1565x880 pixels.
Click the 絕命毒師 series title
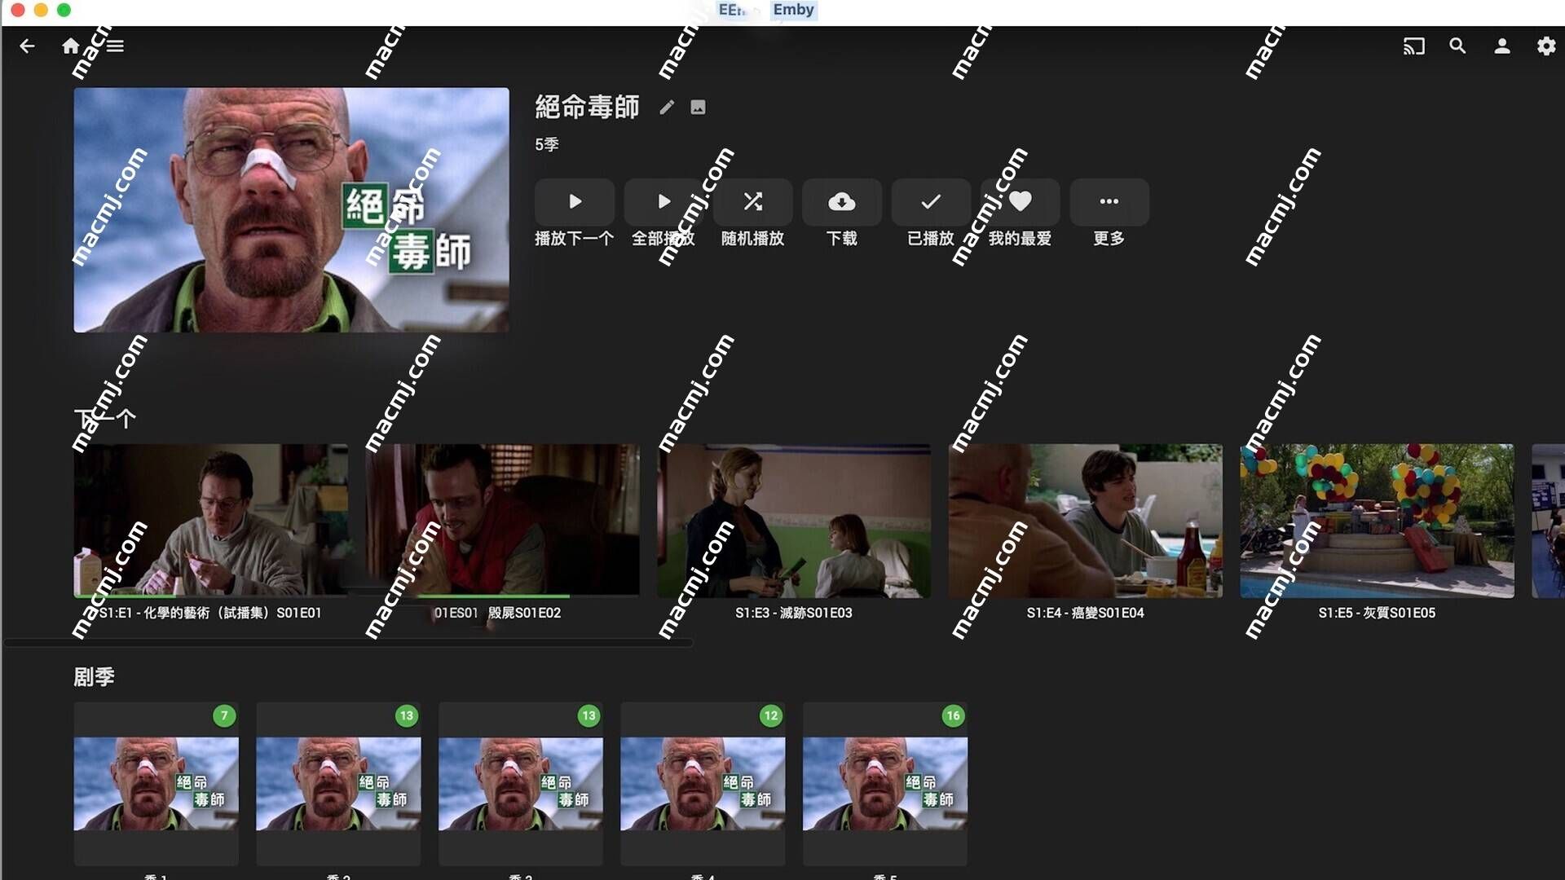click(x=587, y=107)
